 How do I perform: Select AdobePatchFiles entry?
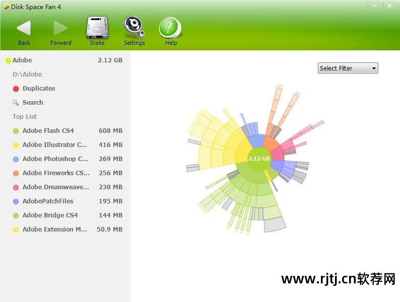click(x=48, y=201)
